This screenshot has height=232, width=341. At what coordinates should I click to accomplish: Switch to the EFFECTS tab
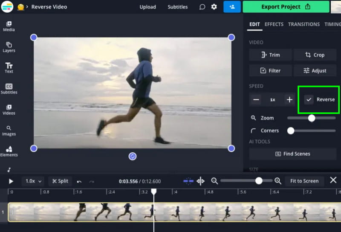(x=274, y=24)
